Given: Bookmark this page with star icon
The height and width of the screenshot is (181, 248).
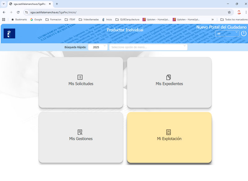Looking at the screenshot, I should 229,12.
